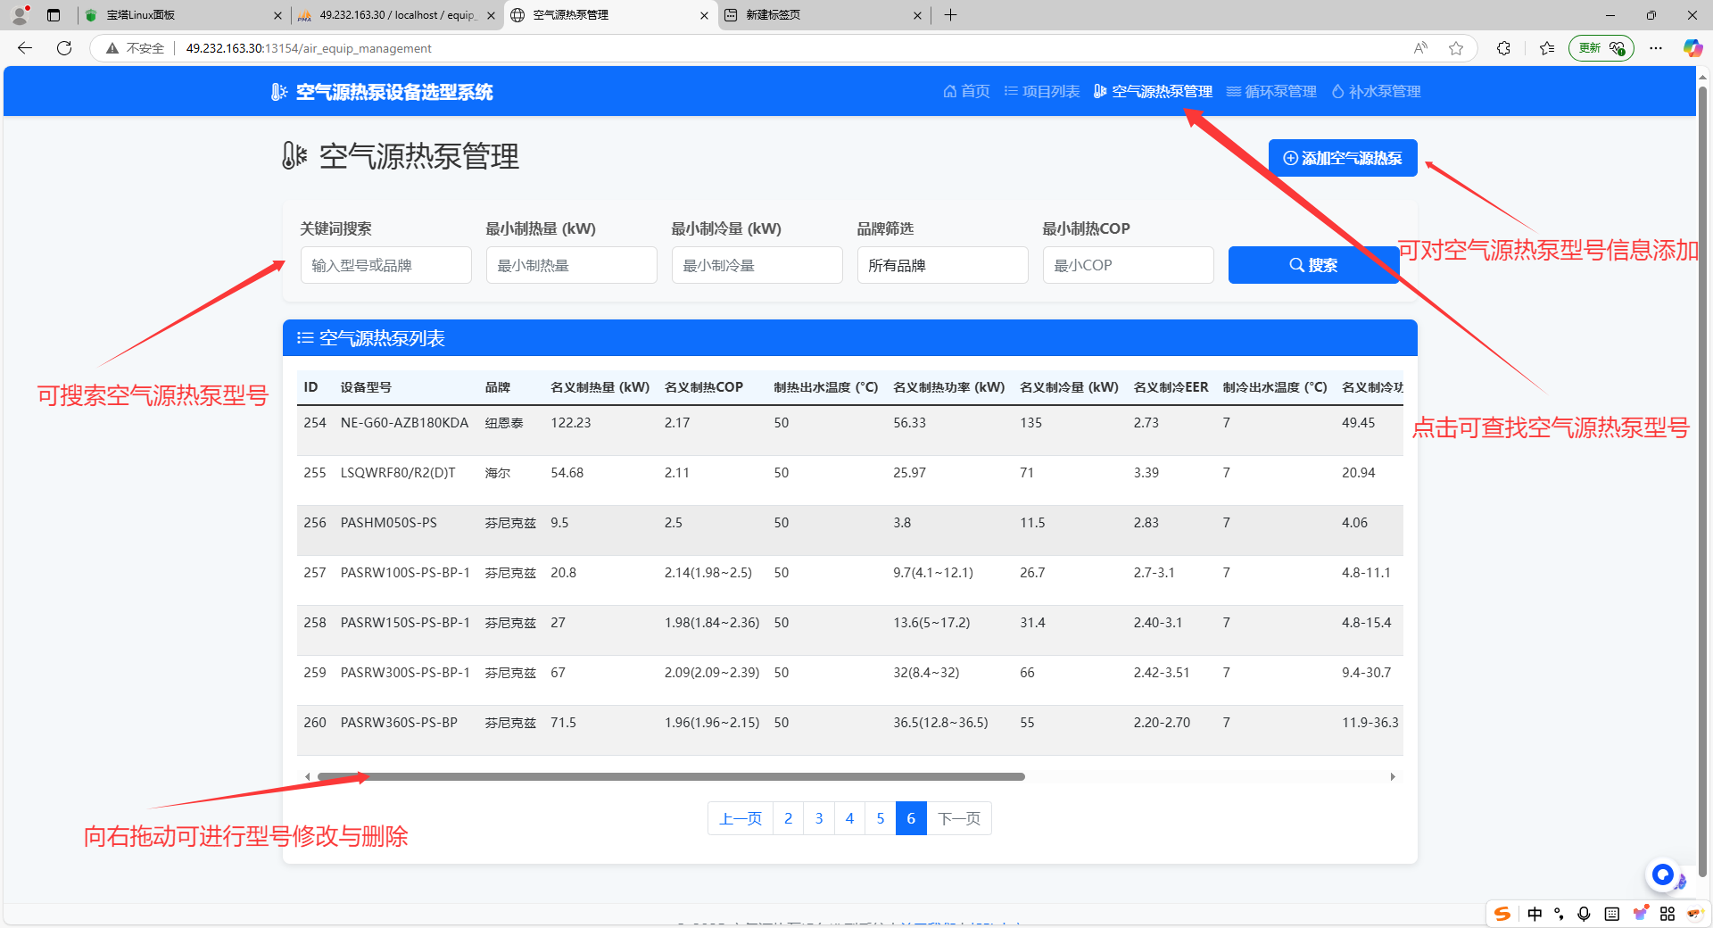Focus the 最小制冷量 input field
Screen dimensions: 1713x928
pos(757,265)
